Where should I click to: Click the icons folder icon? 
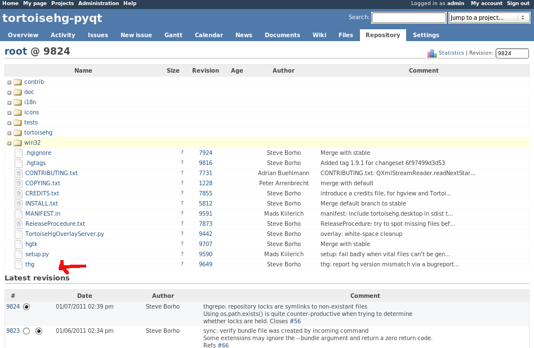(17, 113)
